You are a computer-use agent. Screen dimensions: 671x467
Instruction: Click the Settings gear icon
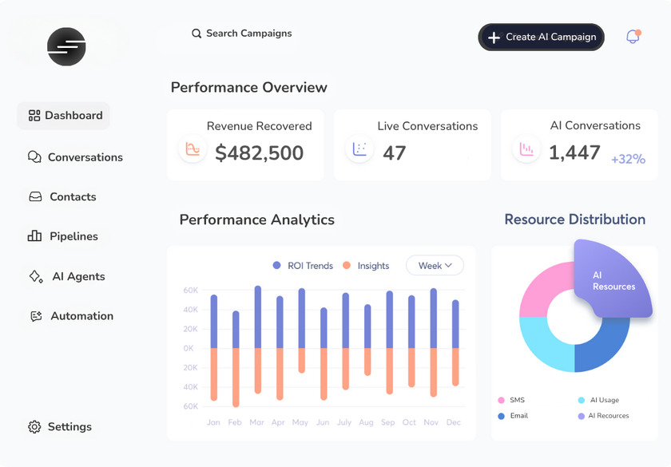(x=34, y=426)
